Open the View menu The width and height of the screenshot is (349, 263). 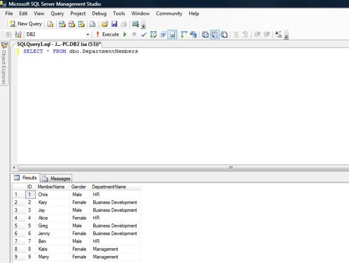(39, 14)
